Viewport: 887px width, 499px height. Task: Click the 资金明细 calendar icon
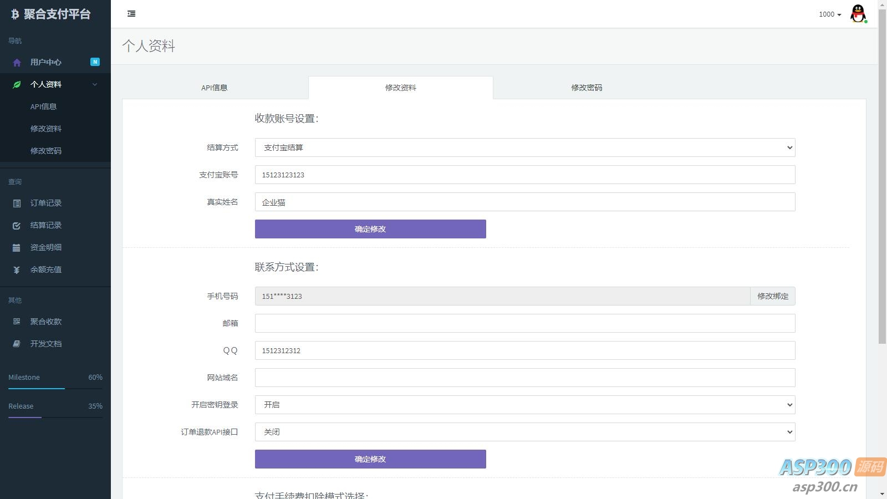pos(17,248)
